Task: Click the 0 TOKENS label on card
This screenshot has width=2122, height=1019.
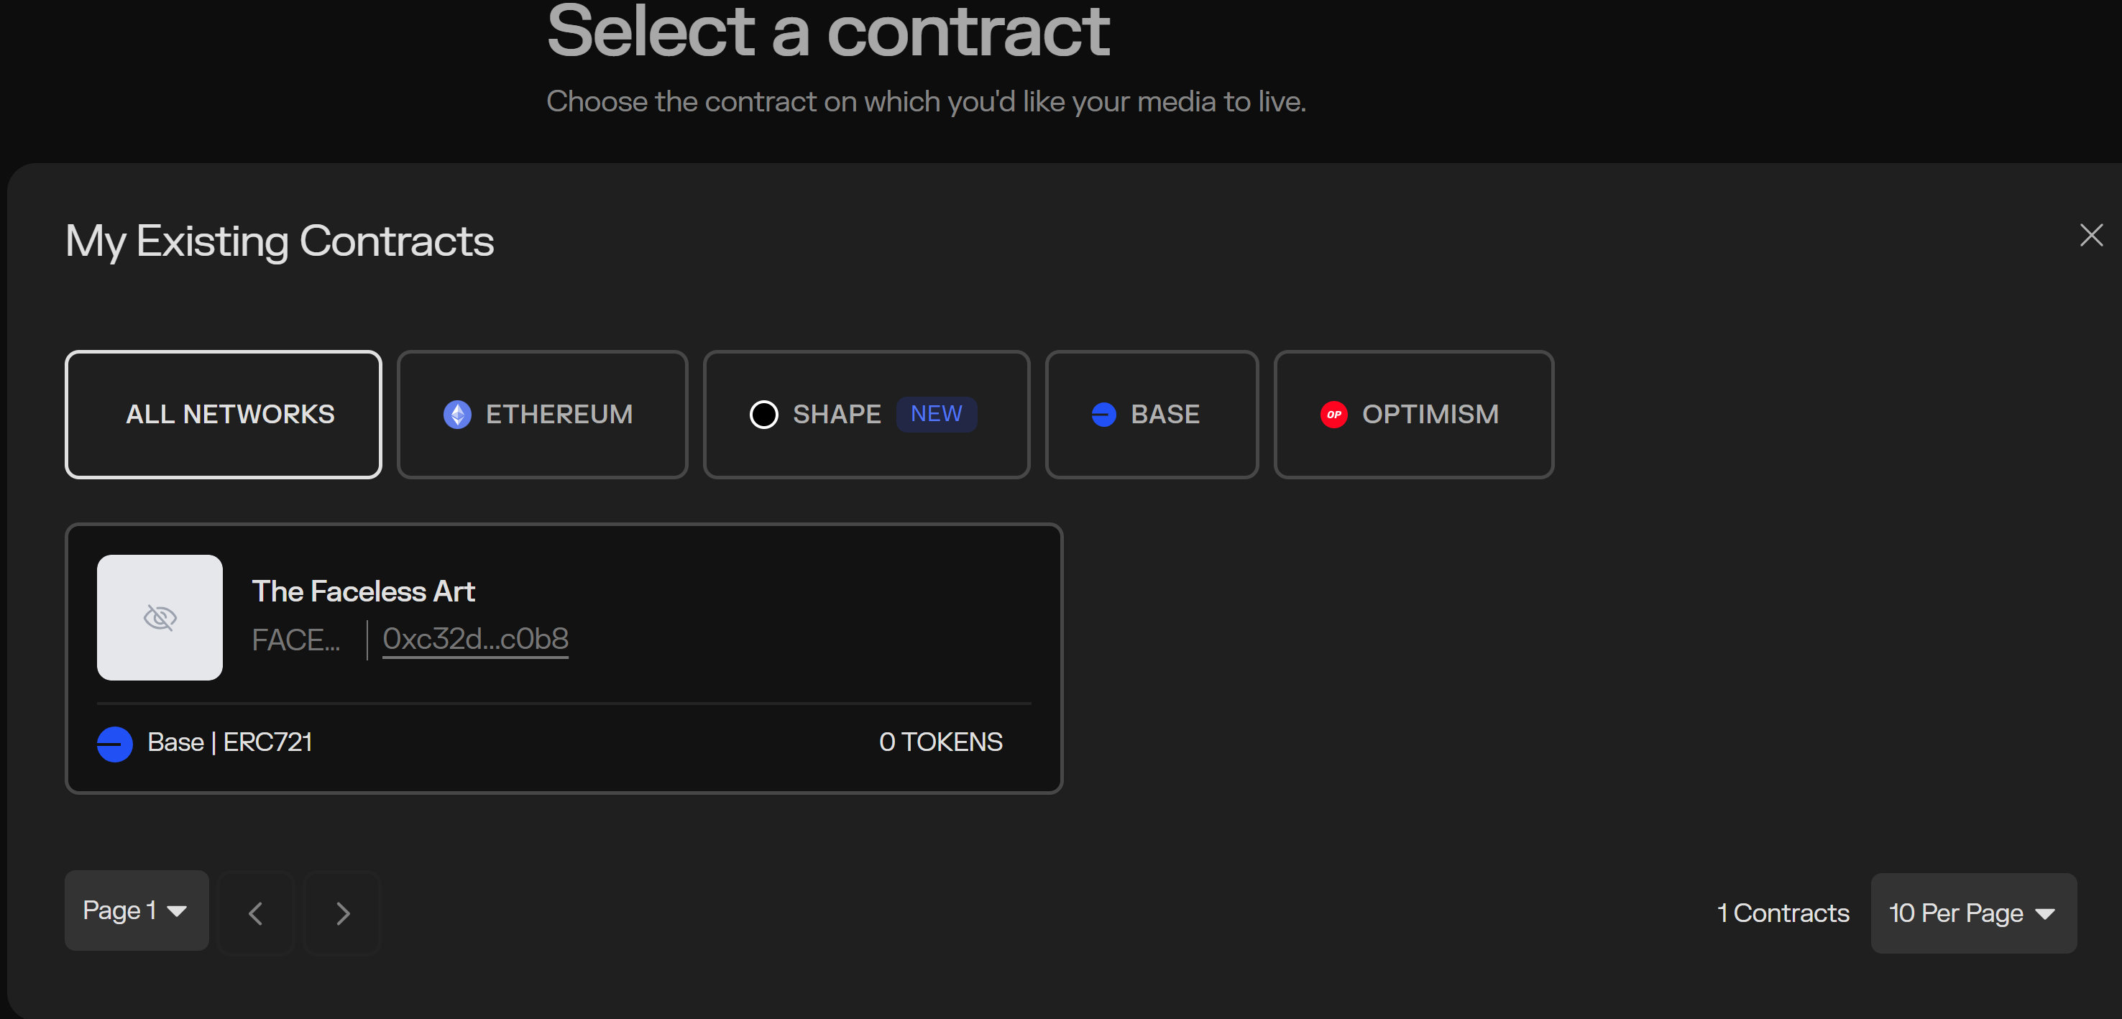Action: [940, 742]
